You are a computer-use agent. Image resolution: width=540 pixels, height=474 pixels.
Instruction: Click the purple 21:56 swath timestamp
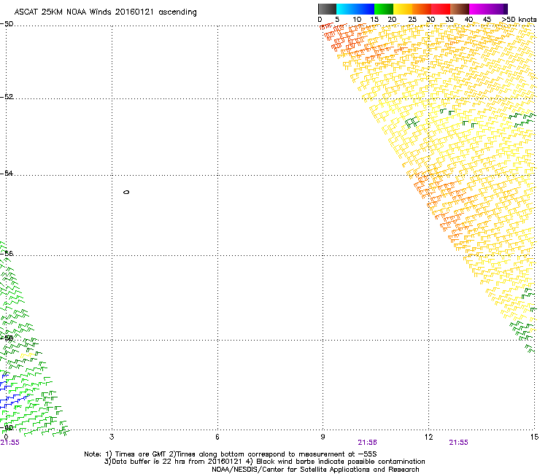368,443
